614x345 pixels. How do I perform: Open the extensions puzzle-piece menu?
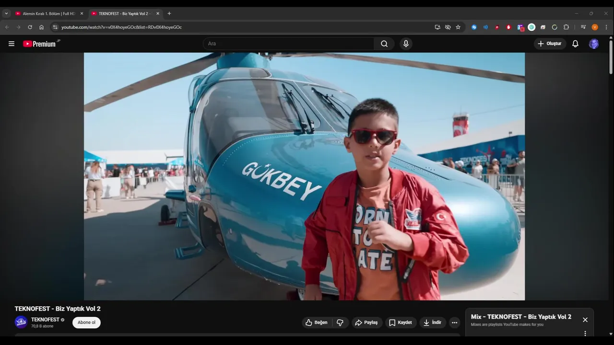coord(566,27)
